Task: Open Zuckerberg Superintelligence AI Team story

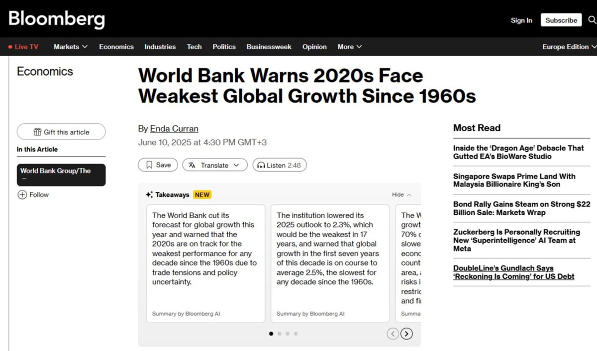Action: (x=516, y=240)
